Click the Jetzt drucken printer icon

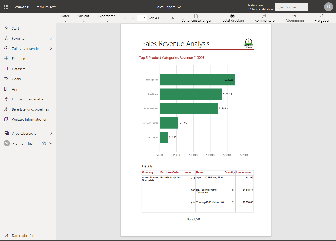[232, 16]
